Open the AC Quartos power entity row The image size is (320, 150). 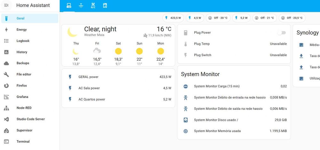(x=118, y=99)
